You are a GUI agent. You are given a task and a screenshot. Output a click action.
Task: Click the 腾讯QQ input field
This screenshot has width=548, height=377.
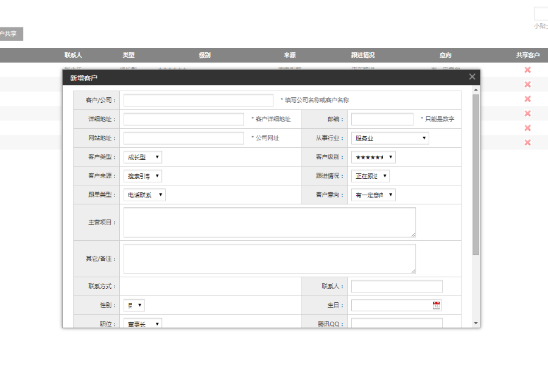(x=396, y=323)
